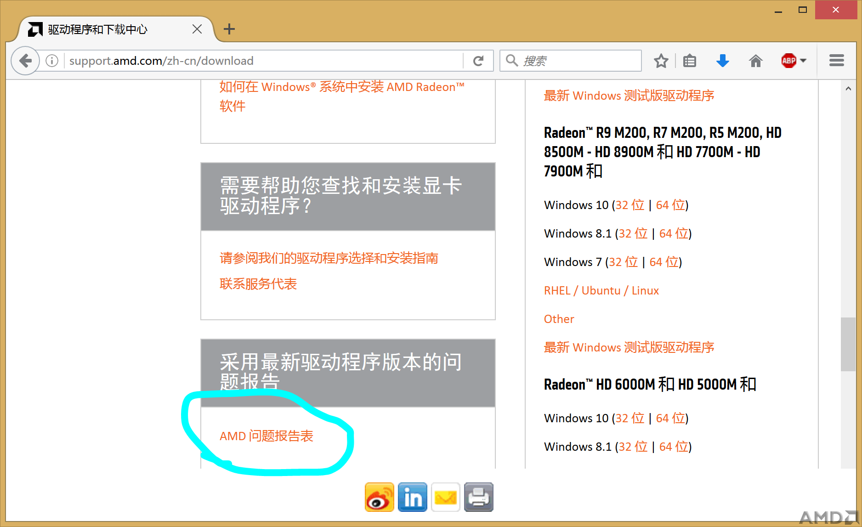The height and width of the screenshot is (527, 862).
Task: Select Windows 10 32 位 under HD 6000M
Action: (630, 418)
